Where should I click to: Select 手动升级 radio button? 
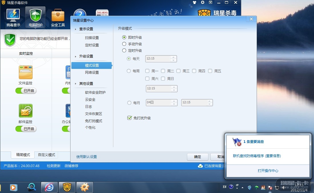pos(124,44)
